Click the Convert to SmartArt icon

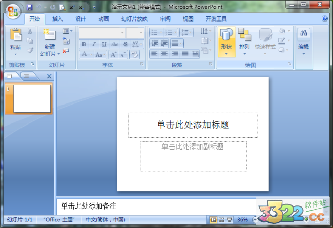(x=206, y=50)
